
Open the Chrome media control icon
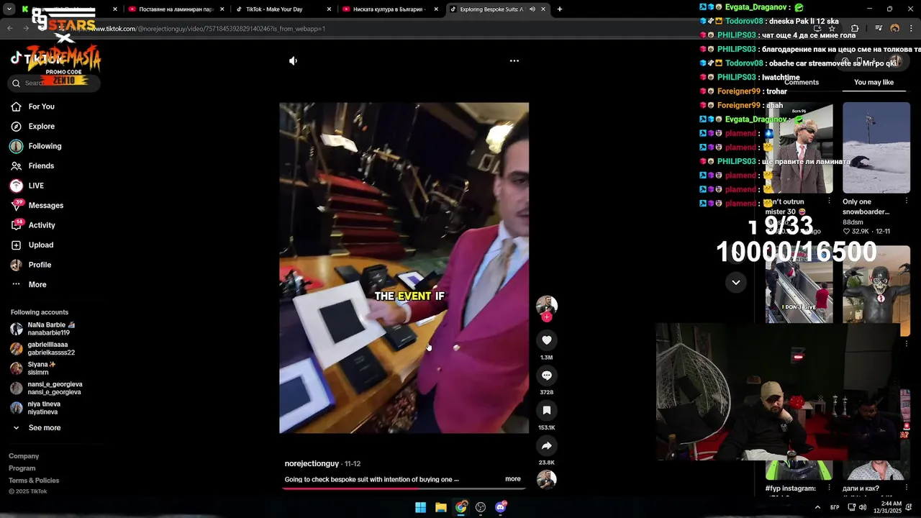[x=879, y=29]
